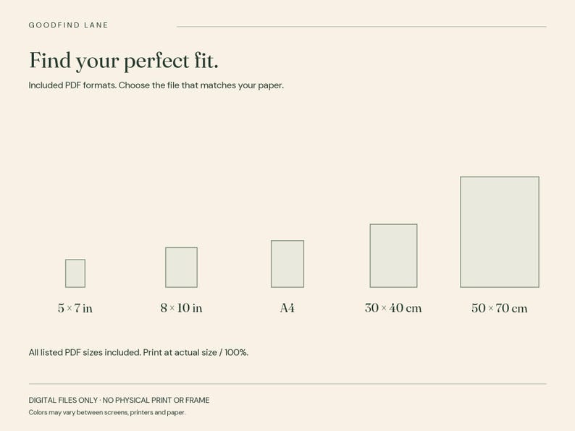Click 'Colors may vary between screens' fine print
Viewport: 575px width, 431px height.
[x=107, y=412]
